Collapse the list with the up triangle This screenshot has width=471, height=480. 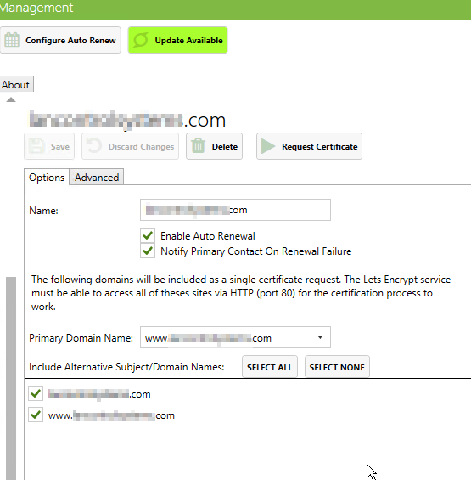[x=11, y=99]
